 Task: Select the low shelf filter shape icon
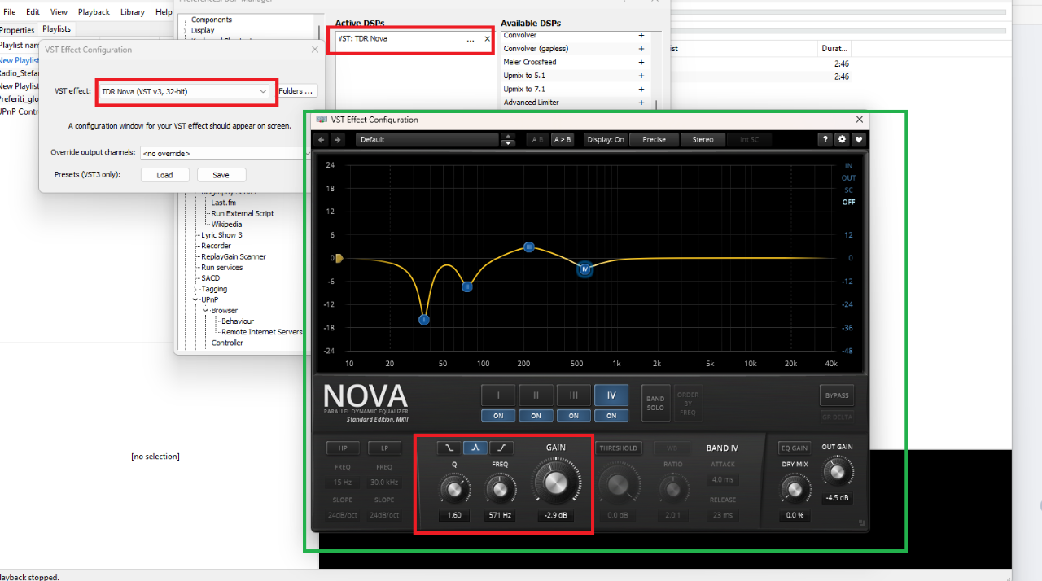pyautogui.click(x=449, y=448)
